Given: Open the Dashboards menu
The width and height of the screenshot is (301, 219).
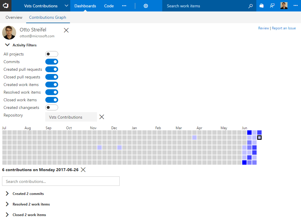Looking at the screenshot, I should tap(85, 6).
